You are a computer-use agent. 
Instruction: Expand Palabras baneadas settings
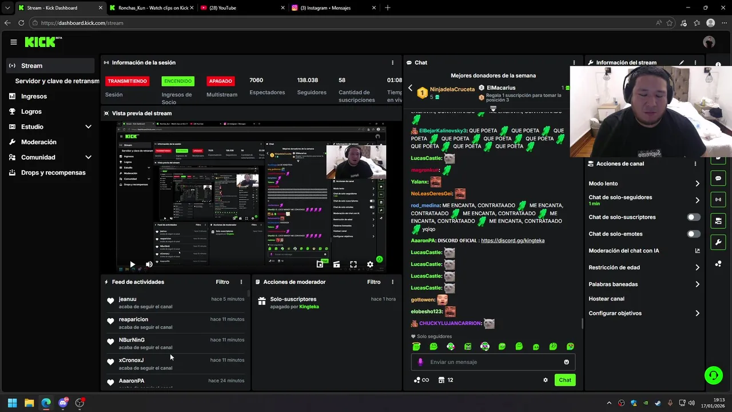[697, 284]
